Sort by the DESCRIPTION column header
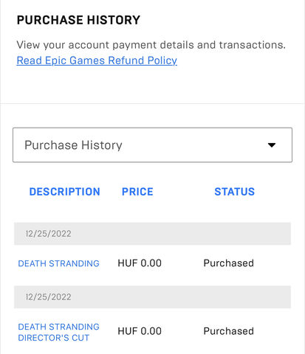Viewport: 305px width, 354px height. pos(65,192)
